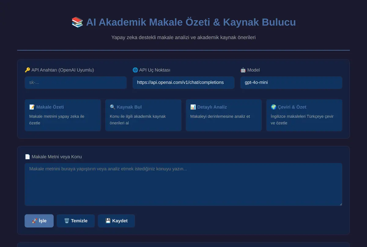Click the page title heading text

[x=183, y=22]
